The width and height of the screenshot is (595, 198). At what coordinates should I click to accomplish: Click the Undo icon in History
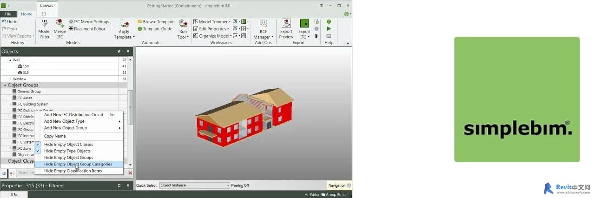(4, 22)
